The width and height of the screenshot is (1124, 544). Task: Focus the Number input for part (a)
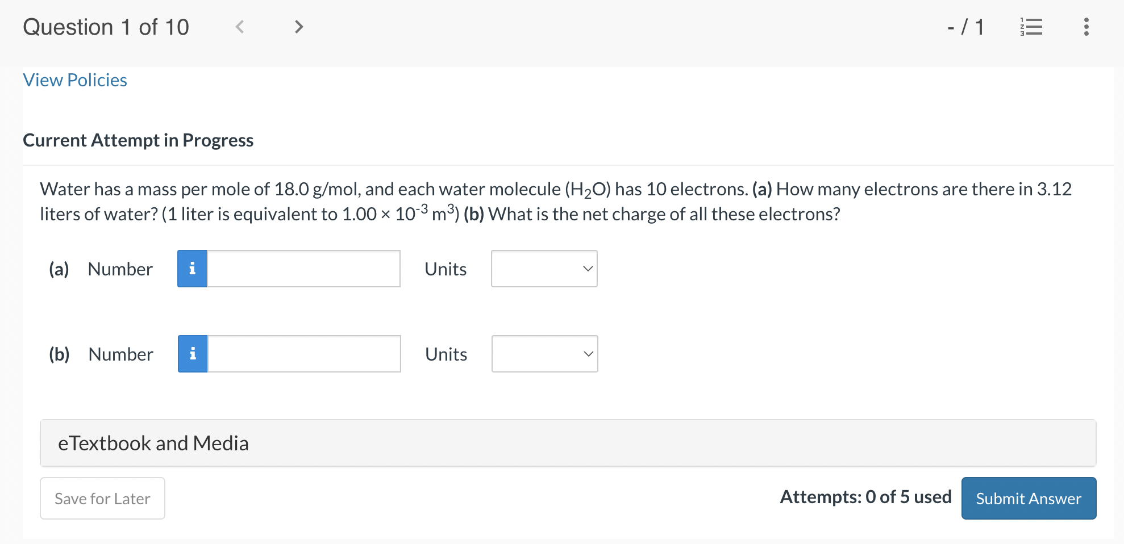[x=303, y=269]
